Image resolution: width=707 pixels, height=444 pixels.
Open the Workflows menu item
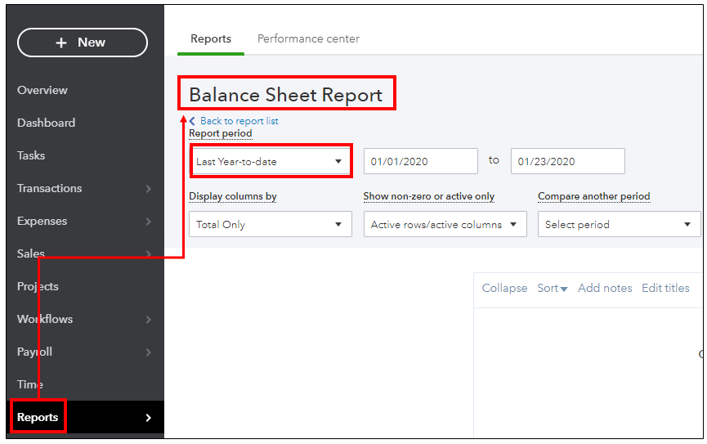[x=45, y=319]
